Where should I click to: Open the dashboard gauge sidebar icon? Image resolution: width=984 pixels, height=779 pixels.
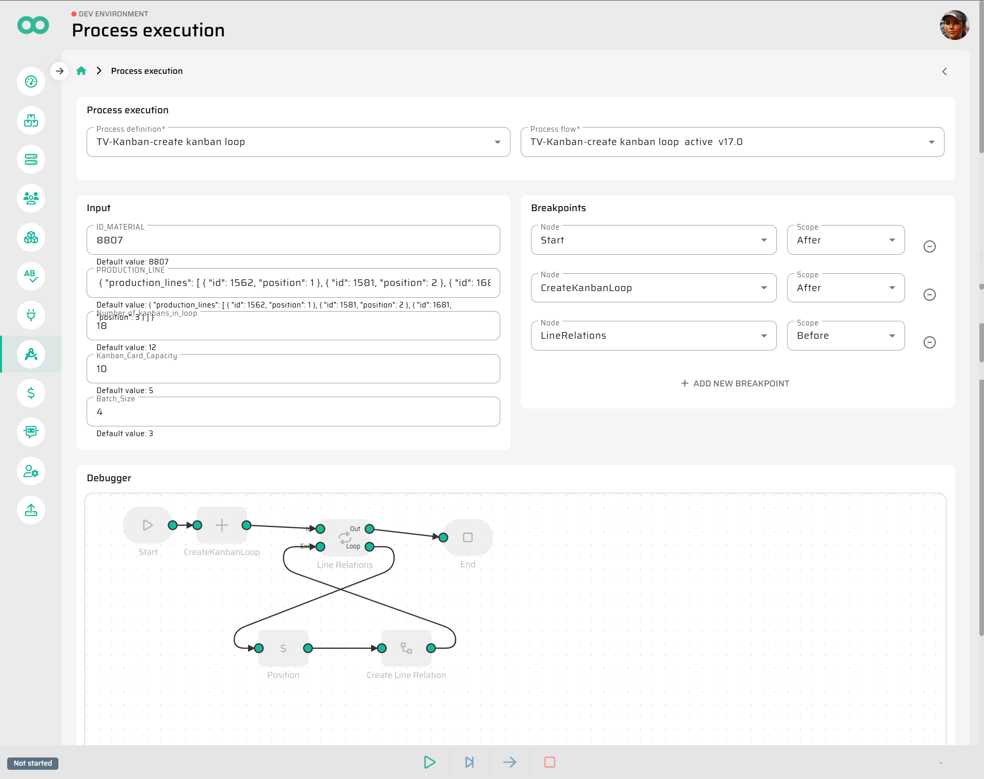click(31, 81)
